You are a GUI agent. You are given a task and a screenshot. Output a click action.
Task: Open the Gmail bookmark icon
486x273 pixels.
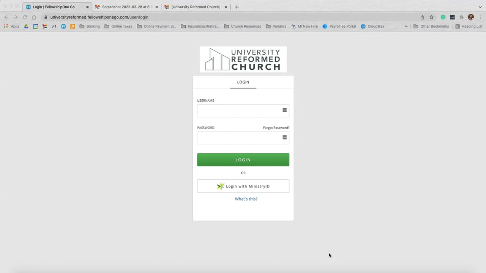(45, 27)
